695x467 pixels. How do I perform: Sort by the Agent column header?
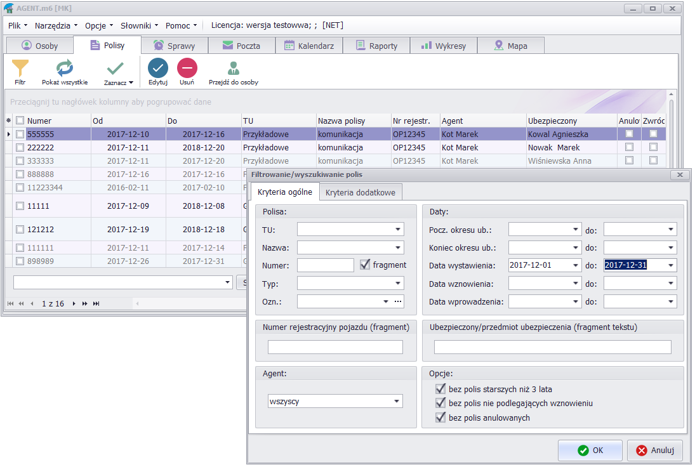pyautogui.click(x=483, y=121)
